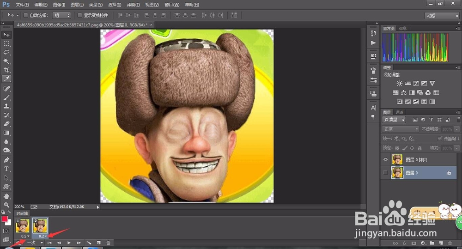Select the Rectangular Marquee tool
The image size is (462, 249).
6,43
